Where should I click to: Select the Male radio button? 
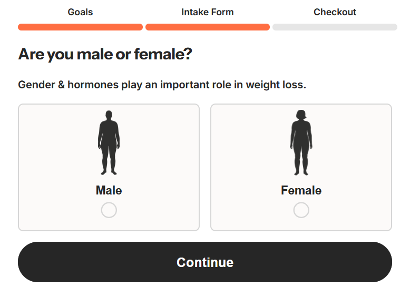click(x=109, y=210)
